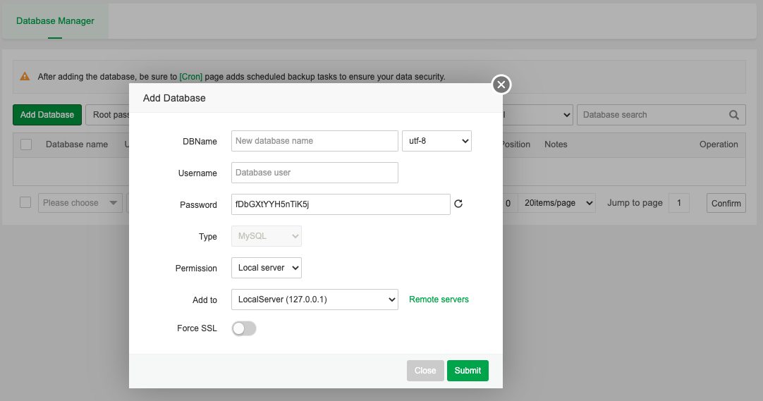Tick the checkbox beside Please choose
The width and height of the screenshot is (763, 401).
[25, 203]
